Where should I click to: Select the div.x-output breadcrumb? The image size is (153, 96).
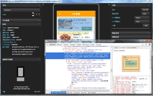pos(92,93)
